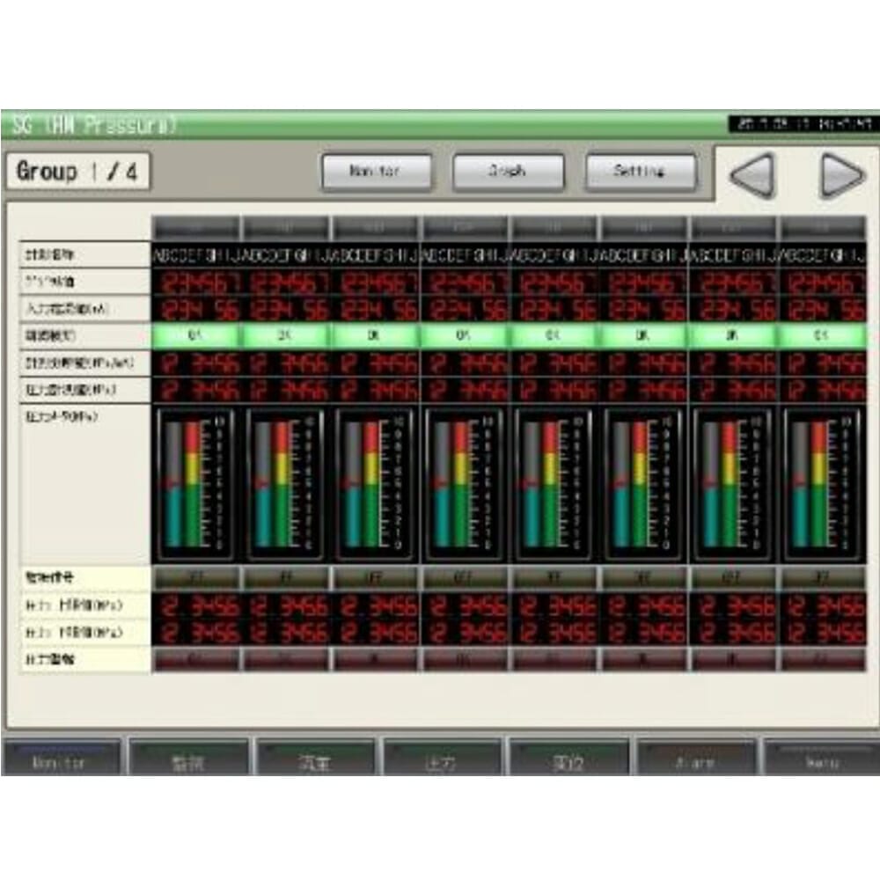Click the right arrow to go to next group

pos(841,174)
